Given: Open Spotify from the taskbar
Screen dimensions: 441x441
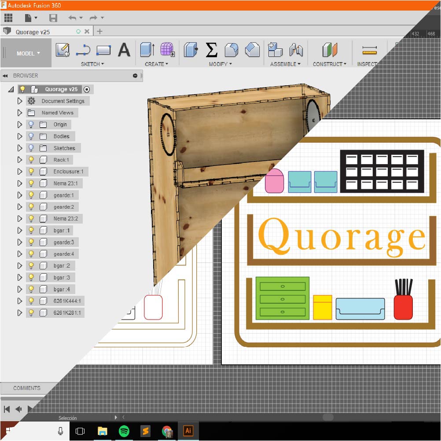Looking at the screenshot, I should (124, 431).
